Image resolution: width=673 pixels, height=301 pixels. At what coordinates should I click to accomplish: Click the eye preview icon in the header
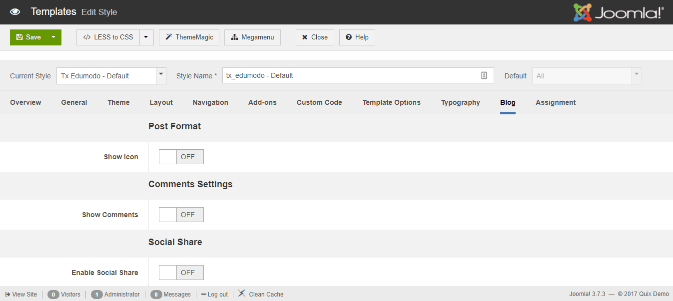click(14, 11)
